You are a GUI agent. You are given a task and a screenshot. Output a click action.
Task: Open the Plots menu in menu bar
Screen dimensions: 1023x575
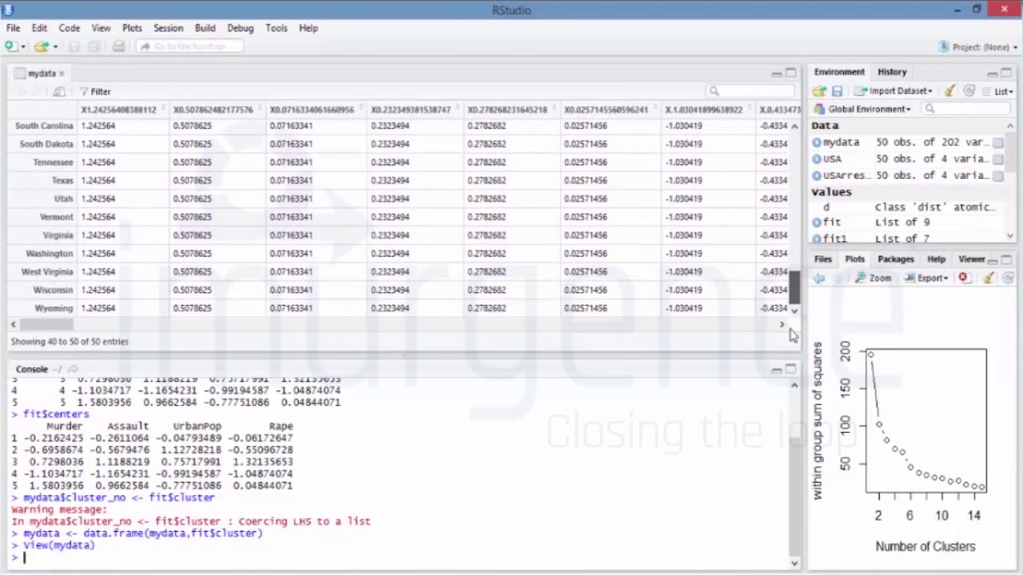[x=132, y=28]
